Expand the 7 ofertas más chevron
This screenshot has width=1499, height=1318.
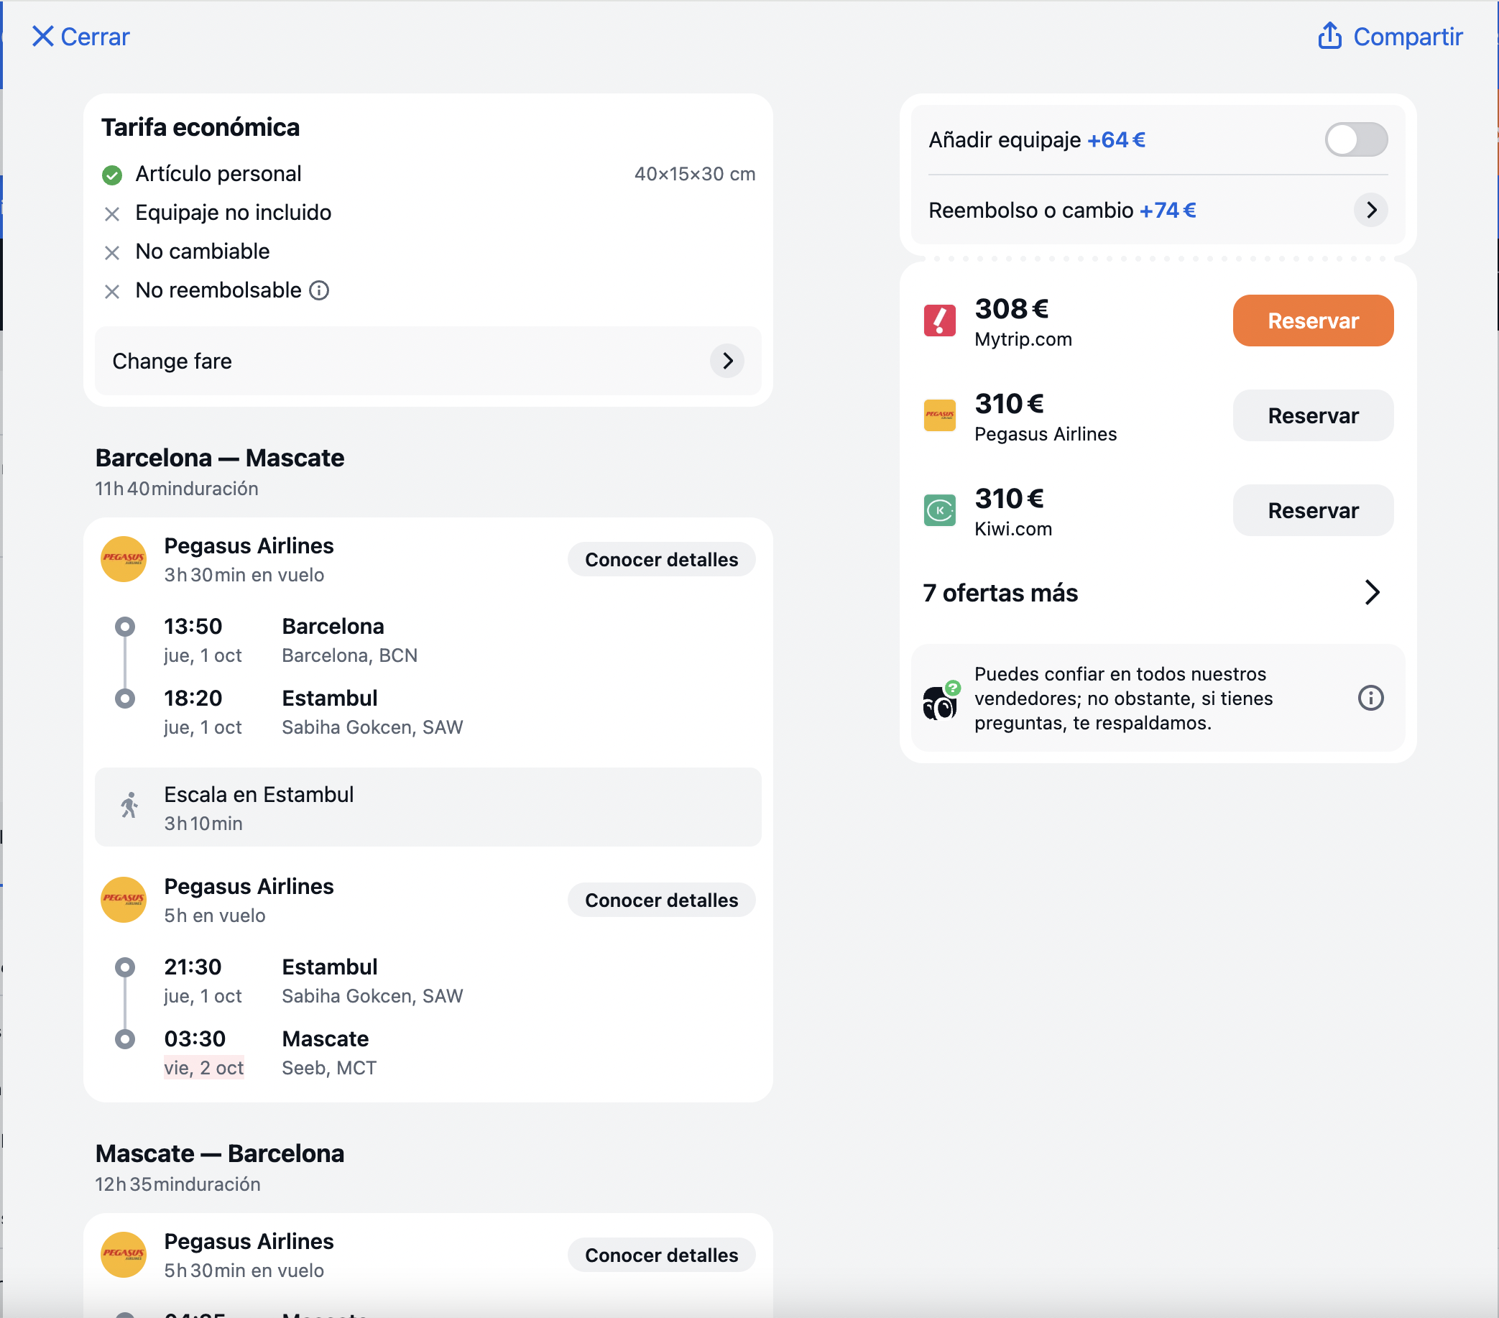pos(1371,593)
